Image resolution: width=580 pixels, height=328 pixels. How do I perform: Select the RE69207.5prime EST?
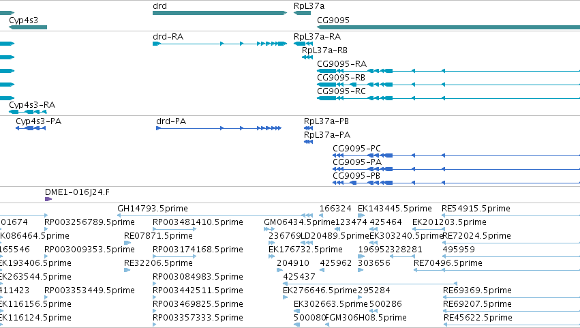(x=511, y=312)
